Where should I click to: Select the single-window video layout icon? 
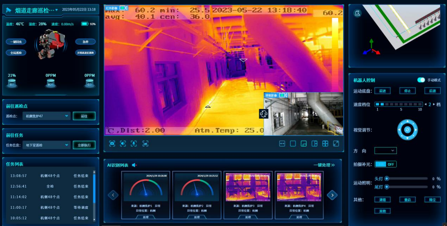[293, 144]
